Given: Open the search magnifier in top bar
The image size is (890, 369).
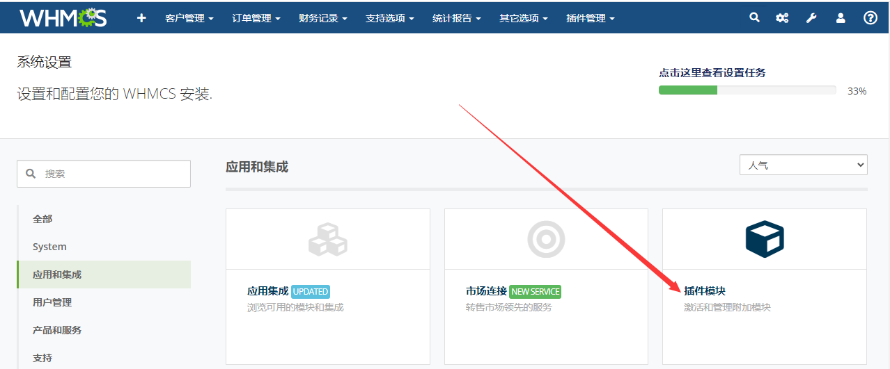Looking at the screenshot, I should pyautogui.click(x=754, y=18).
